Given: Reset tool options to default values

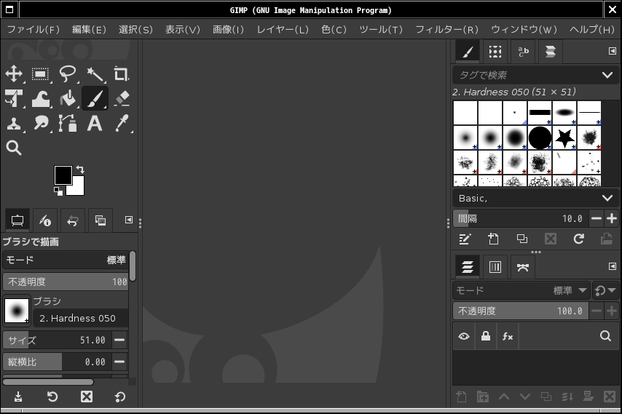Looking at the screenshot, I should pos(120,397).
